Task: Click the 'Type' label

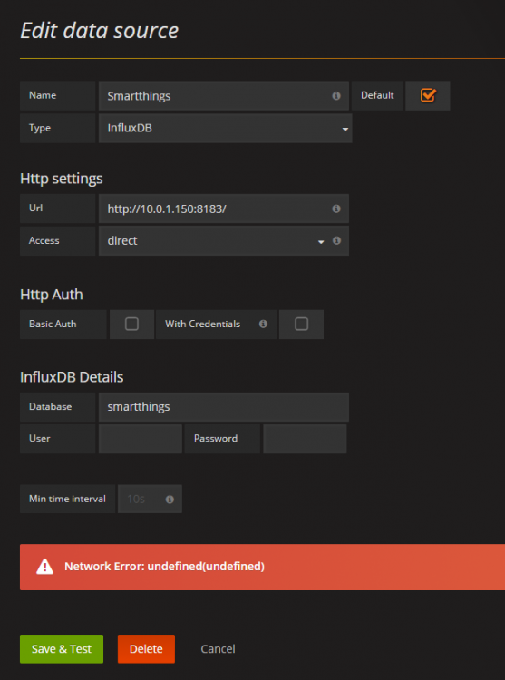Action: pos(40,128)
